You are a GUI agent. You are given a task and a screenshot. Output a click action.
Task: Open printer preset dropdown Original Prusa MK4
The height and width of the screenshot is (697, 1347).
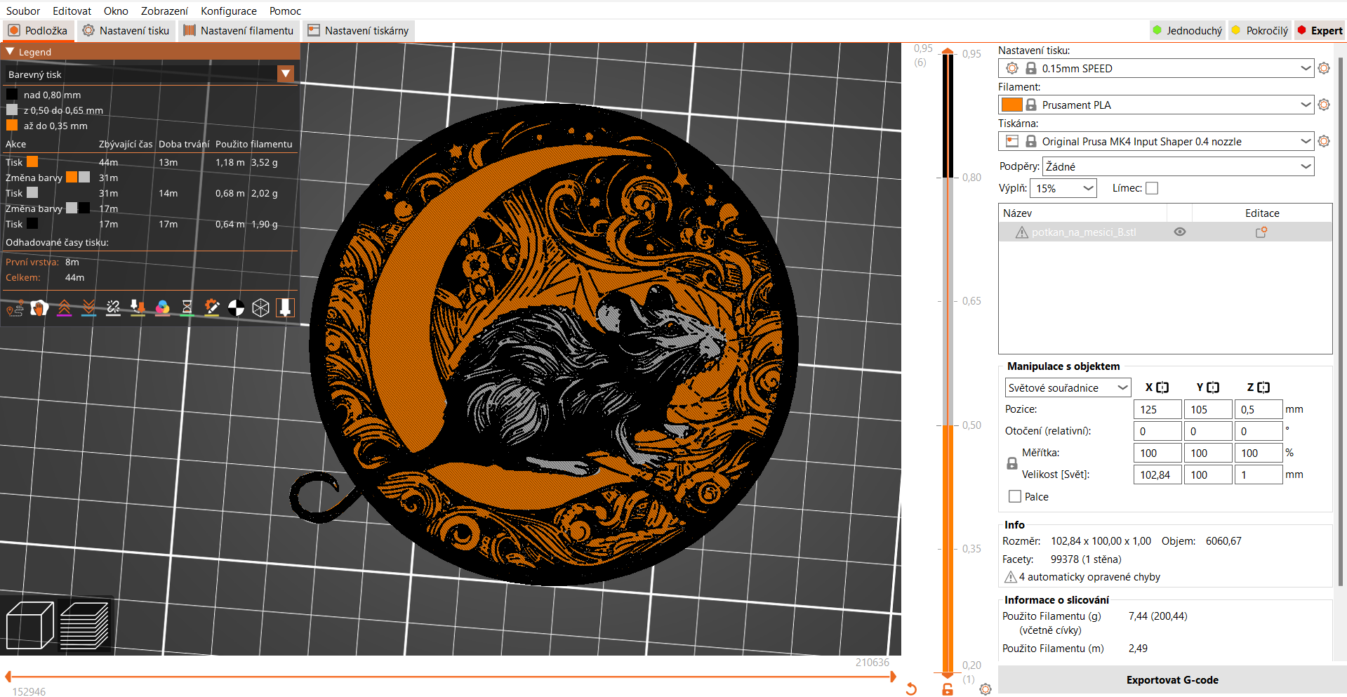(x=1305, y=141)
